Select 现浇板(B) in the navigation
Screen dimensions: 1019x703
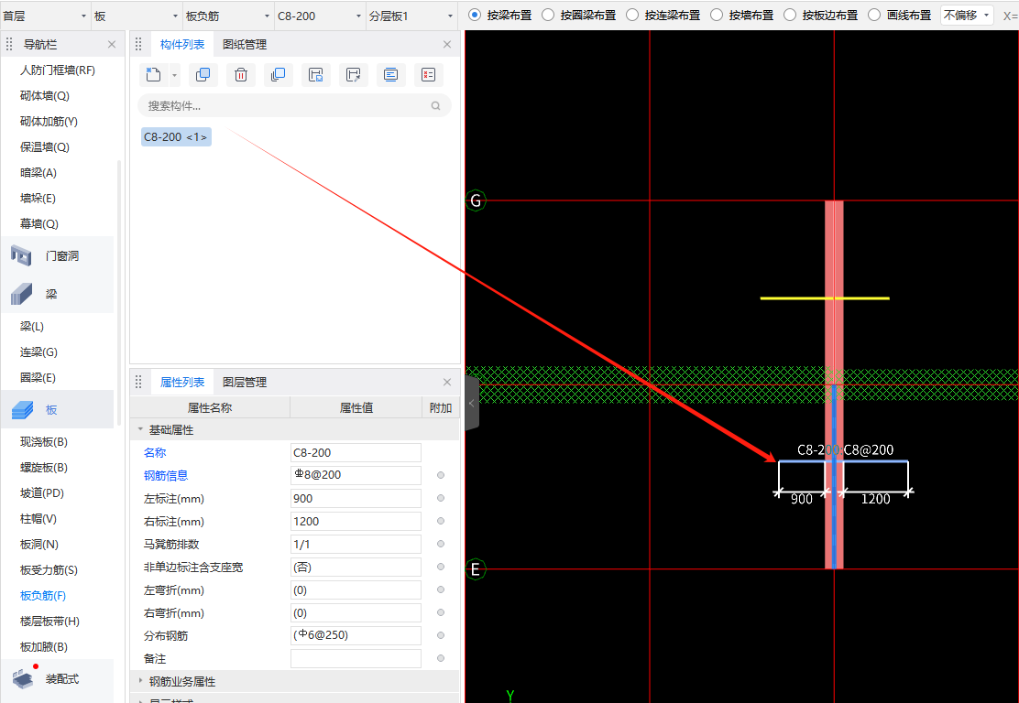(x=44, y=442)
